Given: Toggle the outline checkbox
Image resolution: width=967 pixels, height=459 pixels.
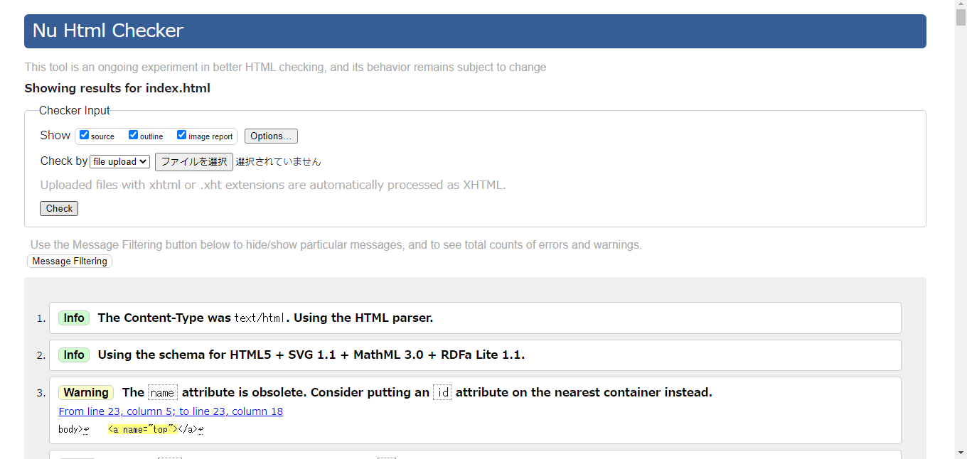Looking at the screenshot, I should pos(133,134).
